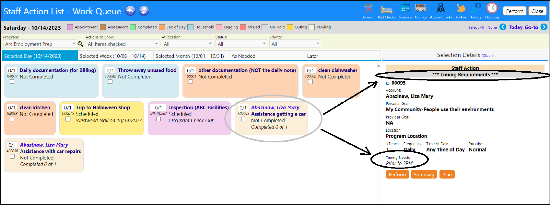Screen dimensions: 550x205
Task: Click the clean kitchen title
Action: pyautogui.click(x=35, y=108)
